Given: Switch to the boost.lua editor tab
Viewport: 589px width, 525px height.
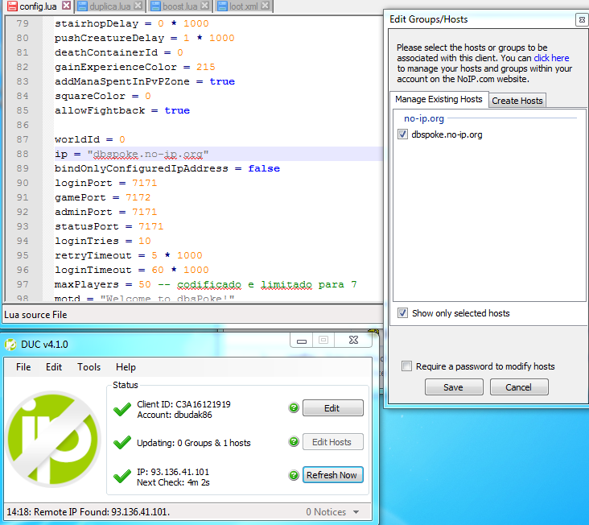Looking at the screenshot, I should coord(179,6).
